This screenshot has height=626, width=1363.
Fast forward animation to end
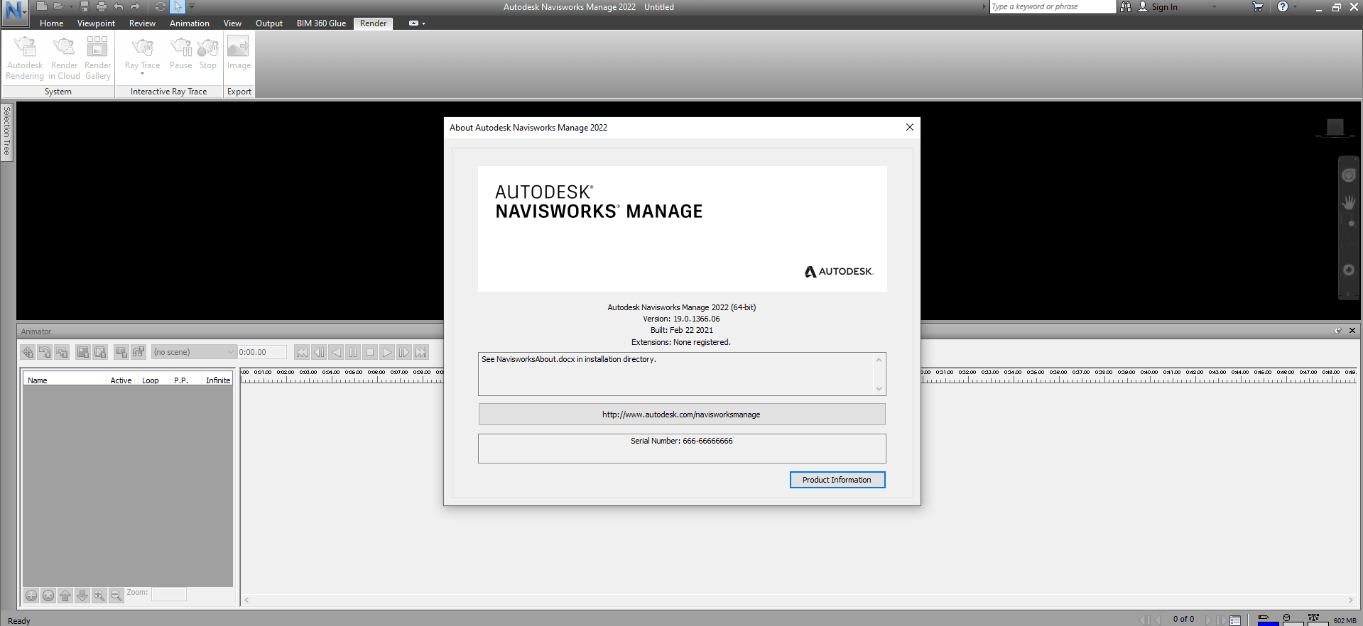pos(421,352)
